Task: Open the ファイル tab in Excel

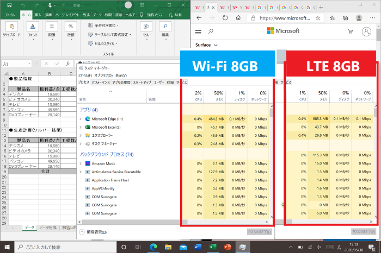Action: [x=10, y=15]
